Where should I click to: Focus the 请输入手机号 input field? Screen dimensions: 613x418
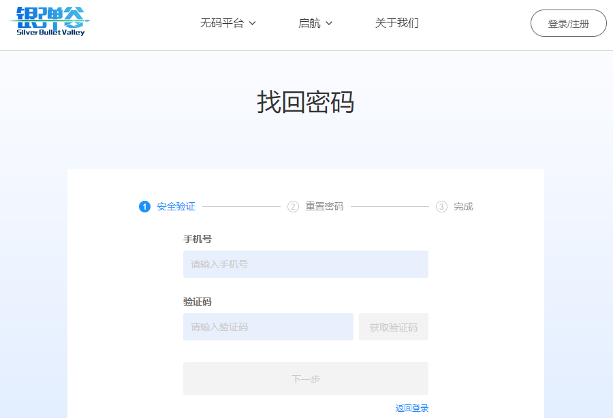[305, 264]
